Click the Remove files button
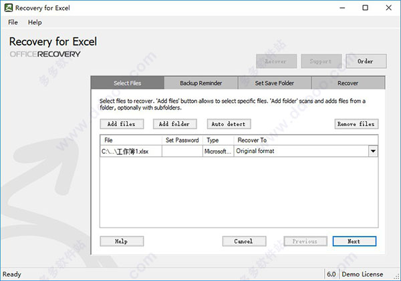This screenshot has width=401, height=281. point(356,124)
